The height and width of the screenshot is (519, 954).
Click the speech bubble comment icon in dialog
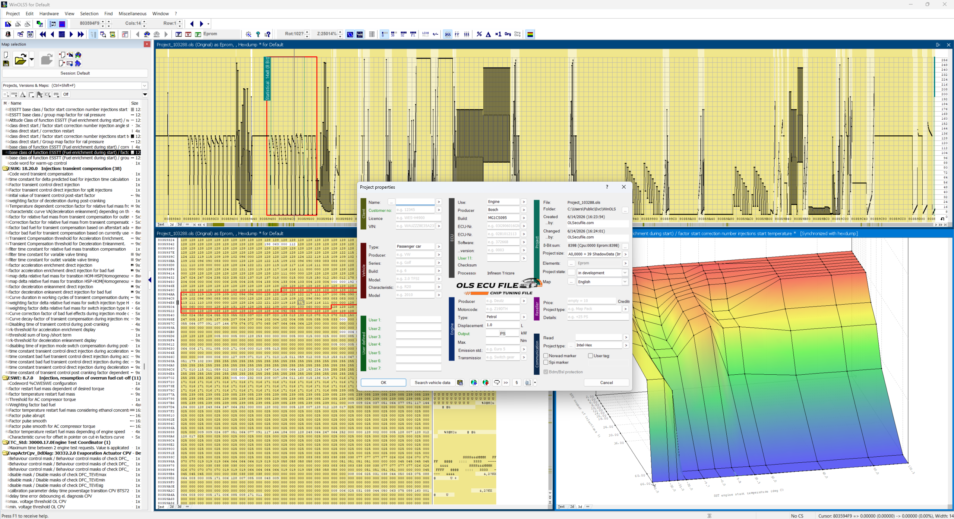(496, 383)
